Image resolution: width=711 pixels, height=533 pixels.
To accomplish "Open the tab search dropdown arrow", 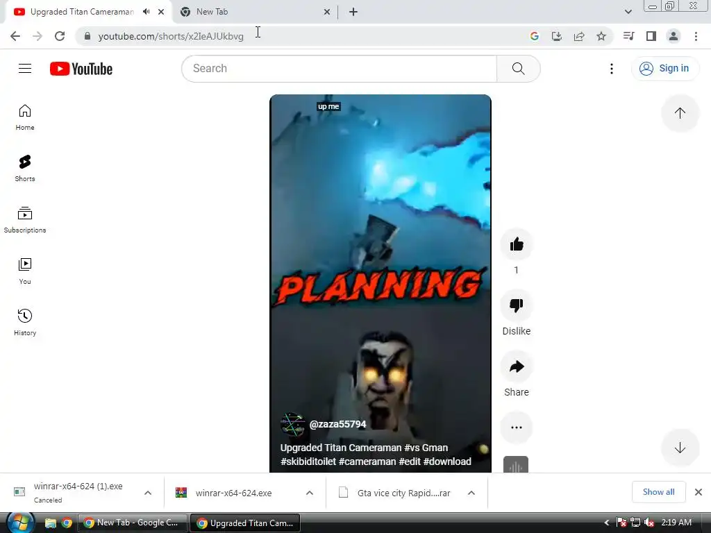I will (628, 12).
